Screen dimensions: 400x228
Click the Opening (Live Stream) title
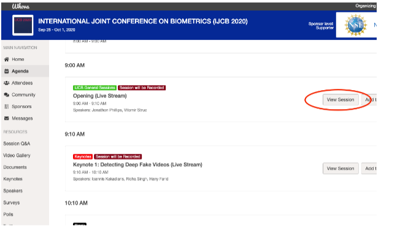[100, 96]
